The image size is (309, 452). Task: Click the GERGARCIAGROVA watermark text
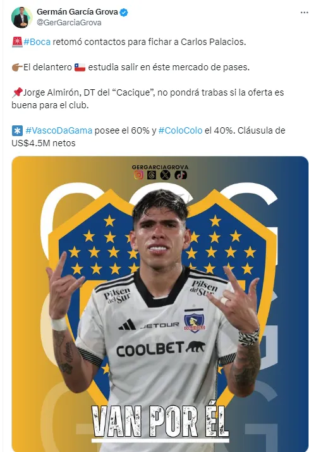tap(161, 167)
